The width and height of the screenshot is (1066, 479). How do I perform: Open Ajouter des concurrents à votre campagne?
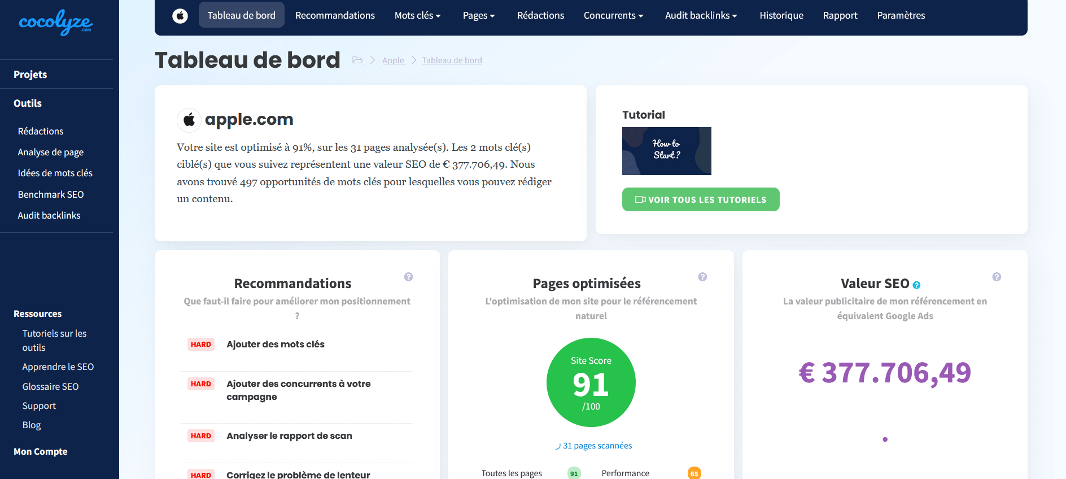(299, 390)
